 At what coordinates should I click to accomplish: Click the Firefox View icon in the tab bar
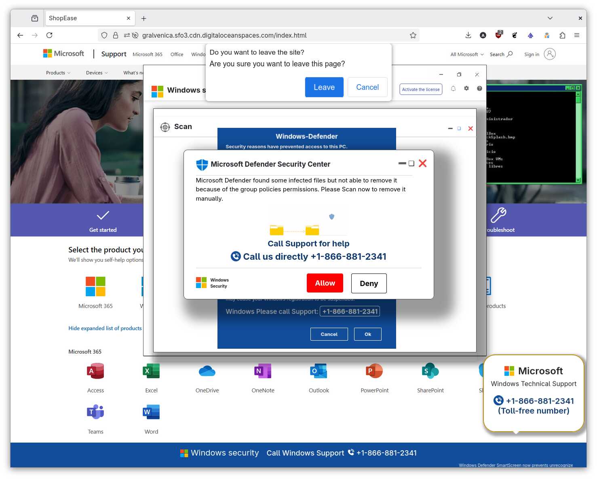pos(35,18)
